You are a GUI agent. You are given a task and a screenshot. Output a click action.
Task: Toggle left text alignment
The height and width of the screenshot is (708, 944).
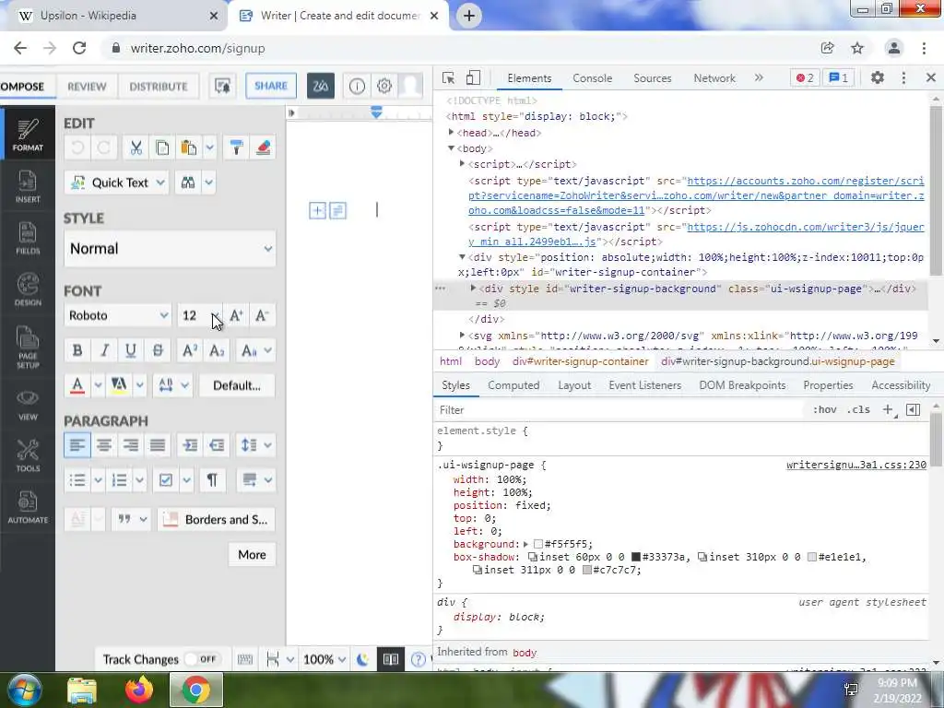pyautogui.click(x=77, y=445)
